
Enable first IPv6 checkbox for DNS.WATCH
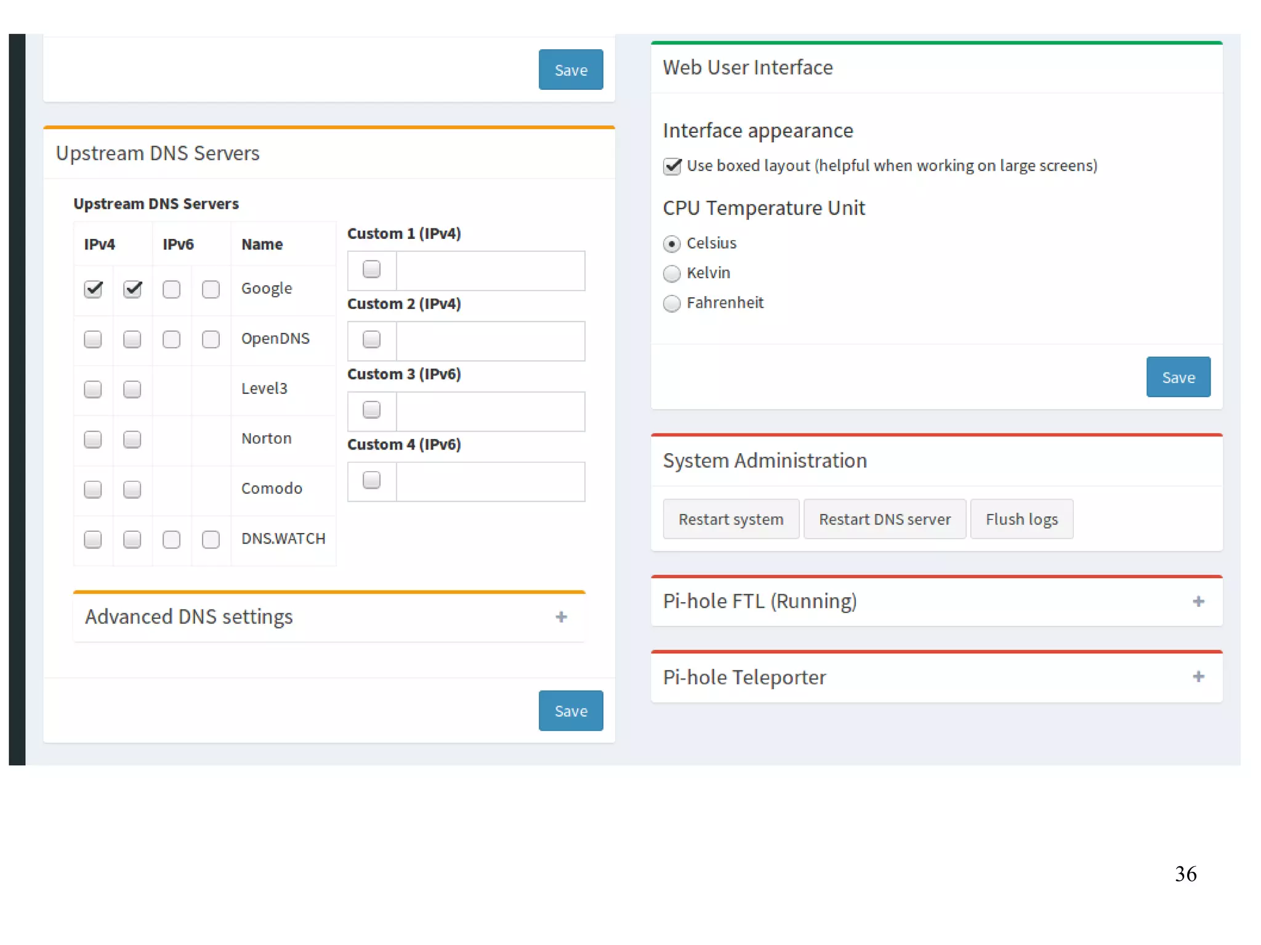click(171, 539)
